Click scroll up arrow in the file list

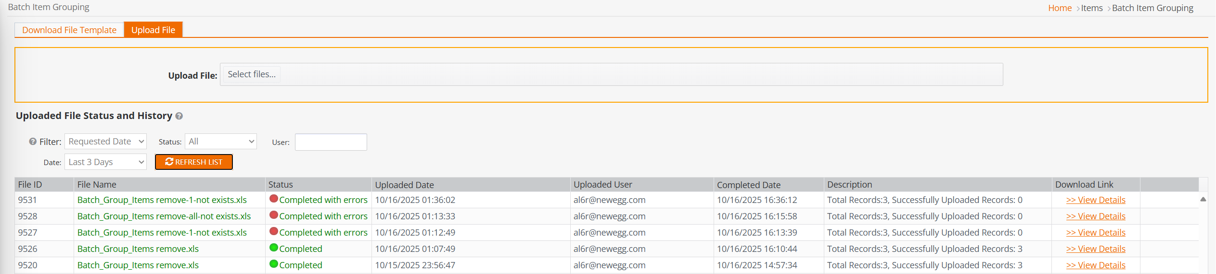click(x=1203, y=199)
